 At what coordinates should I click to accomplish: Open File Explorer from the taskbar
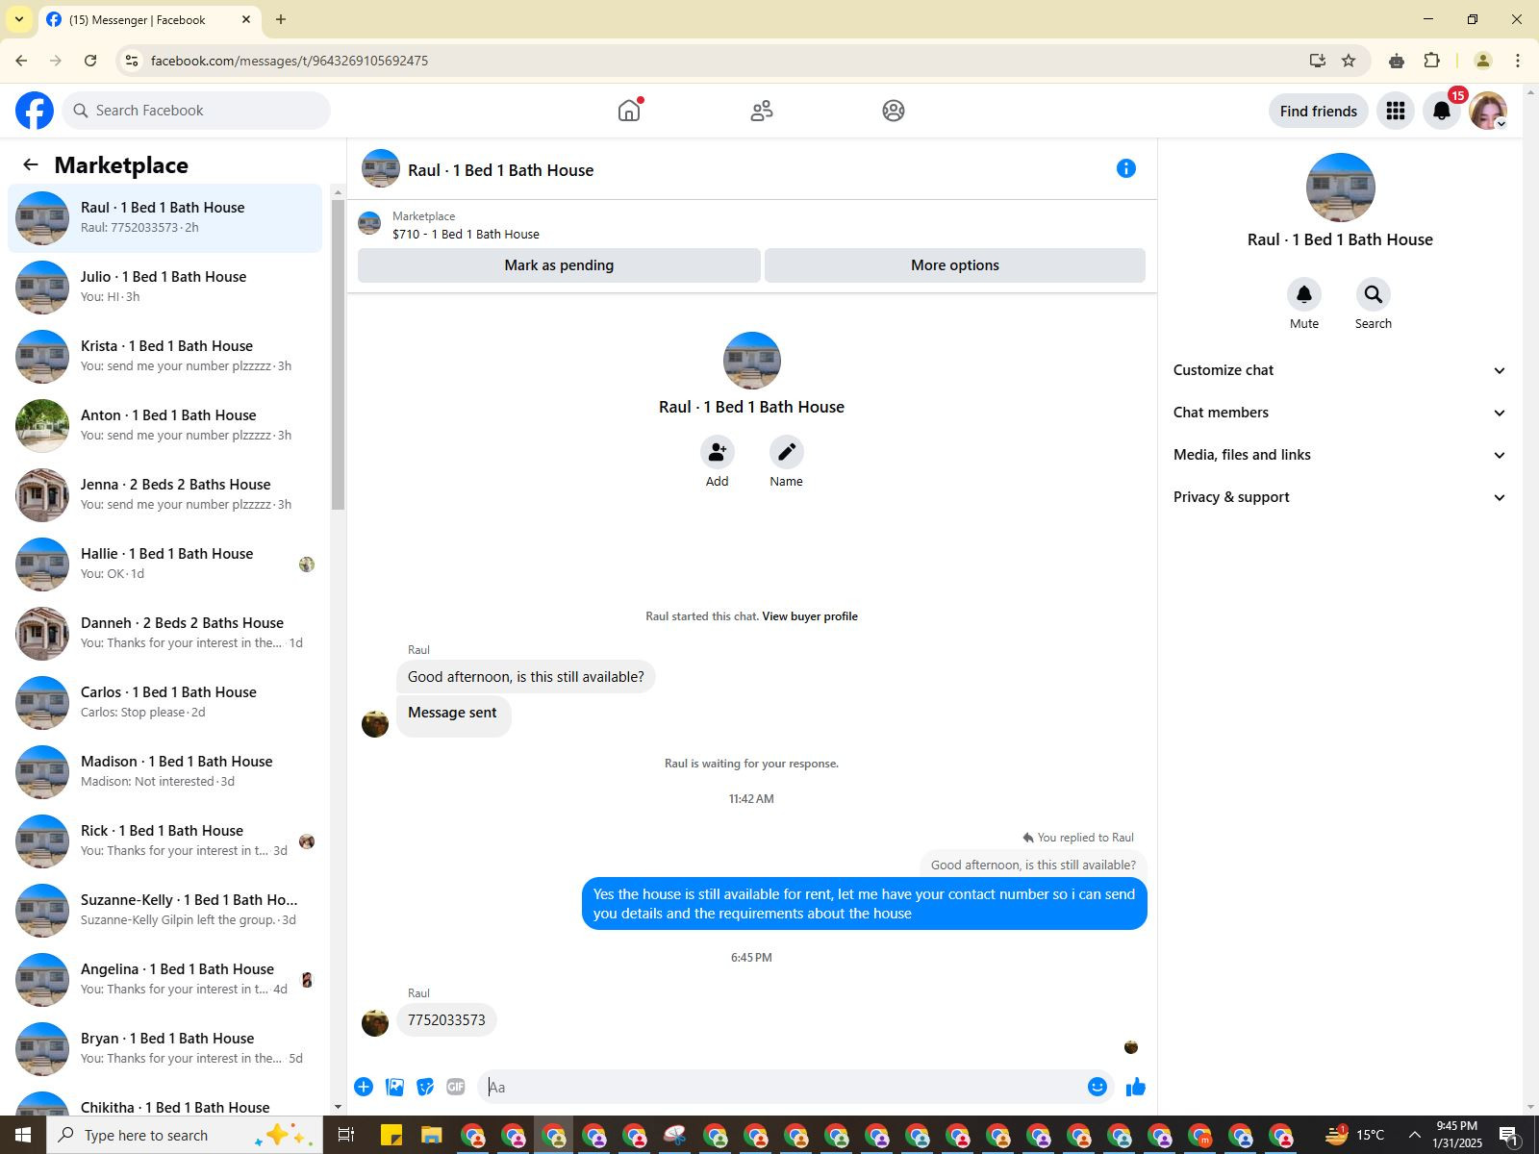[x=431, y=1135]
